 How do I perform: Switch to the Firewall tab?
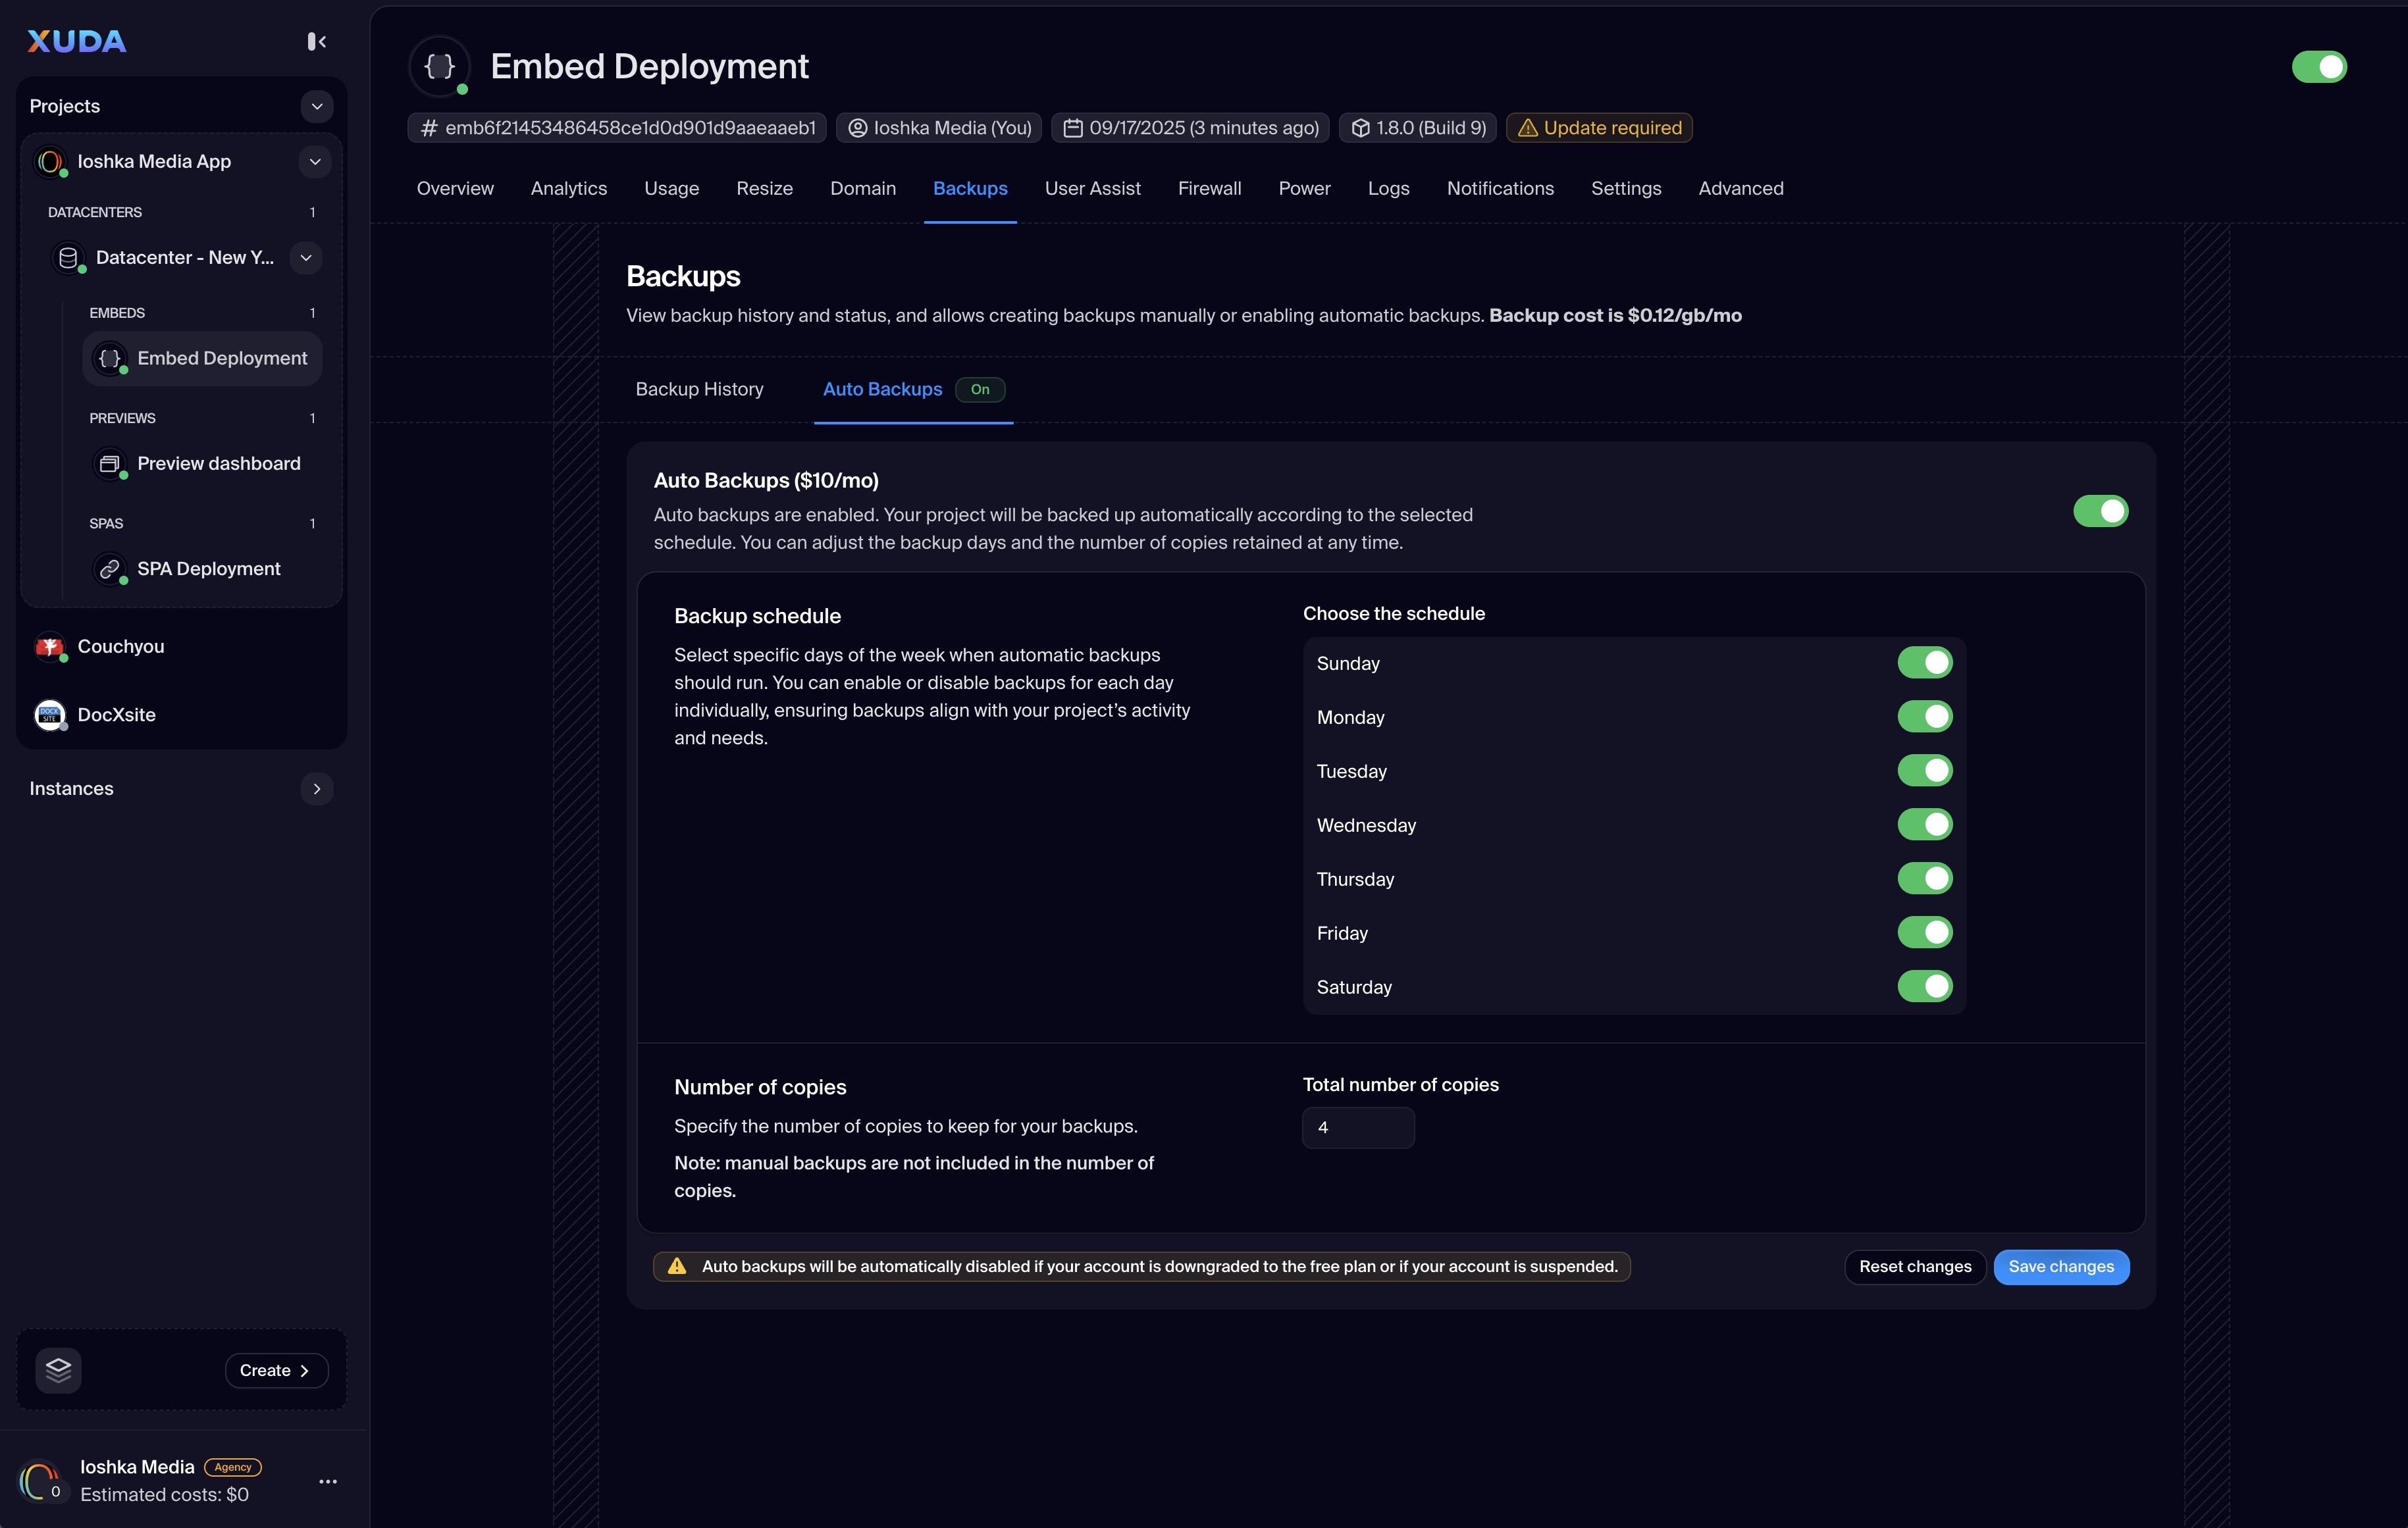[1209, 189]
